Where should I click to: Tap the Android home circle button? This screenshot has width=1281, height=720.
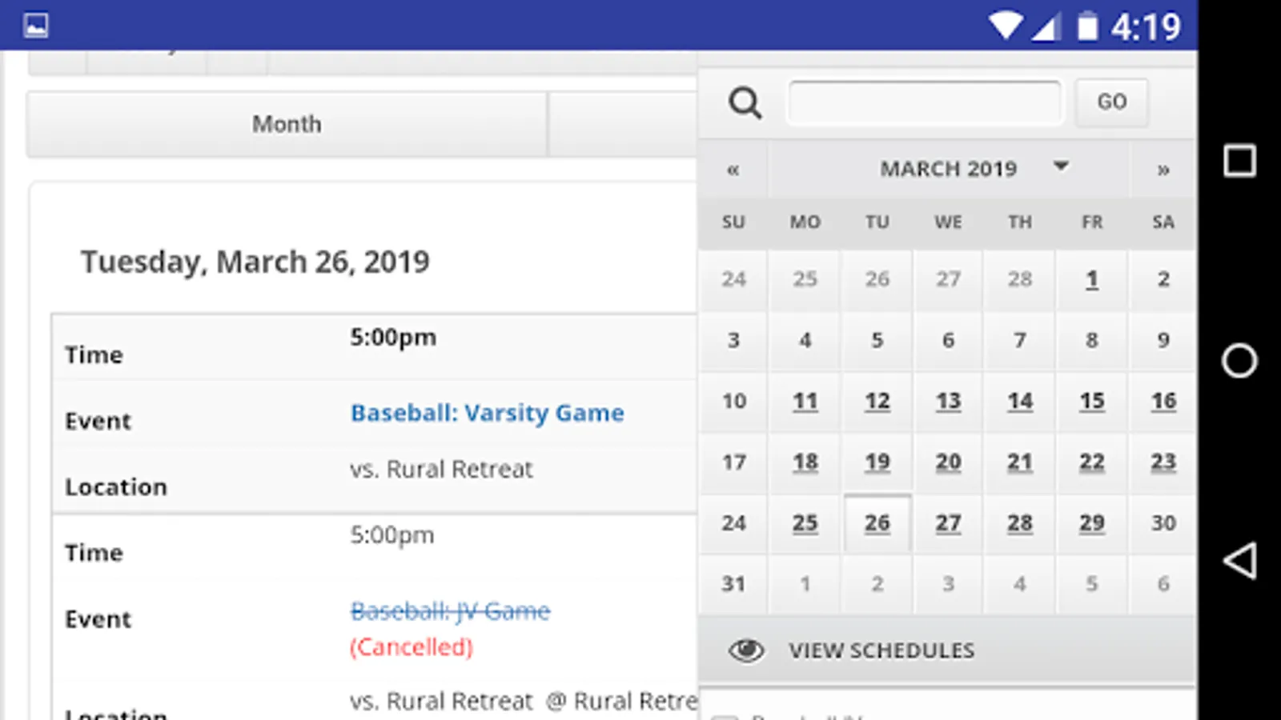coord(1239,361)
